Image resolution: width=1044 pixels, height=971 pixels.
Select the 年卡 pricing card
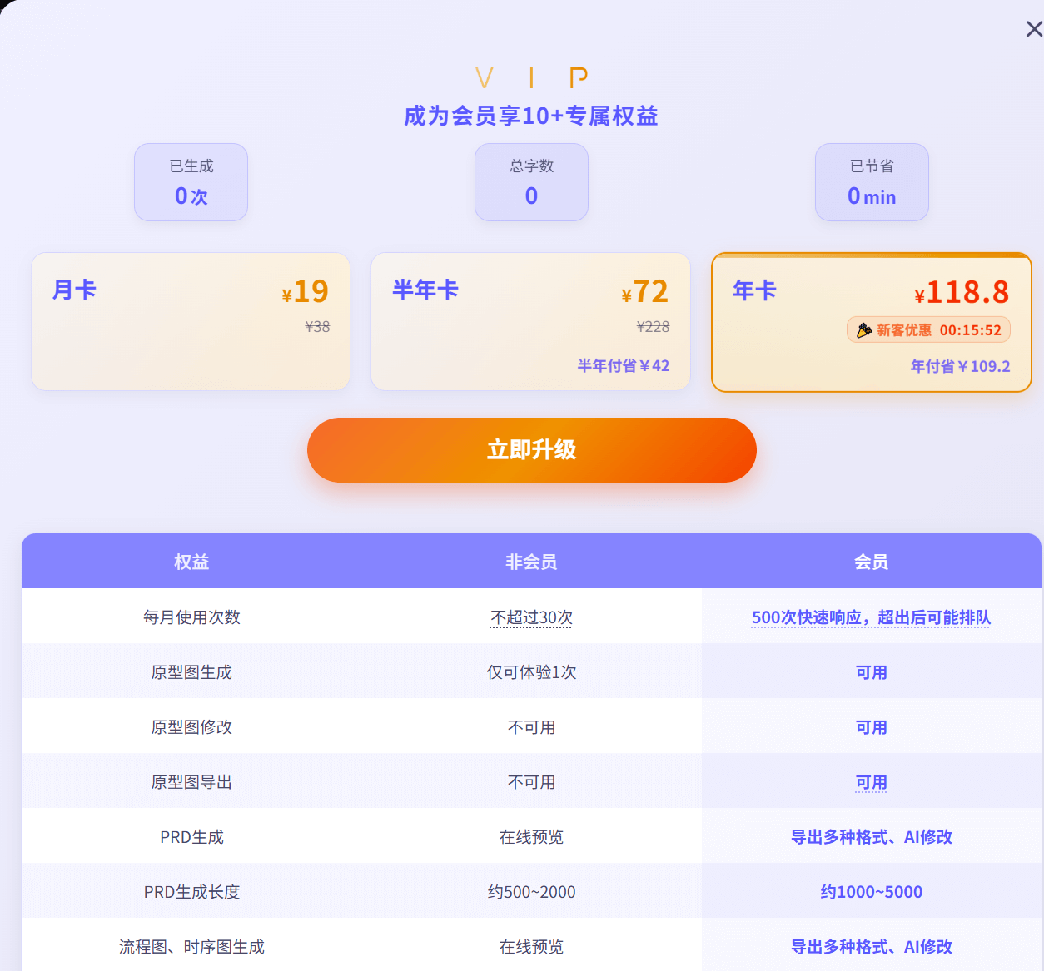tap(872, 321)
